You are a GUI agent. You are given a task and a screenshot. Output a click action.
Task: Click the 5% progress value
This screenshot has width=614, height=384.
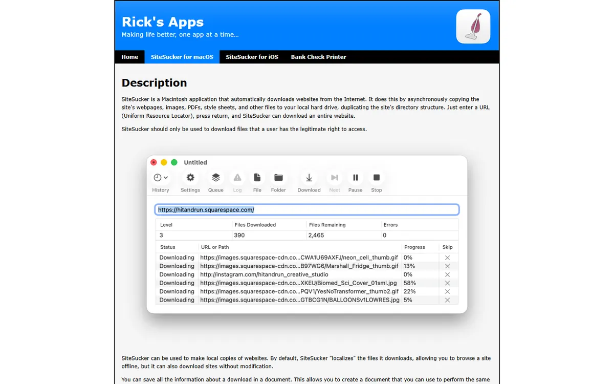click(x=408, y=300)
